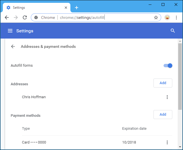
Task: Add a new address
Action: pos(163,83)
